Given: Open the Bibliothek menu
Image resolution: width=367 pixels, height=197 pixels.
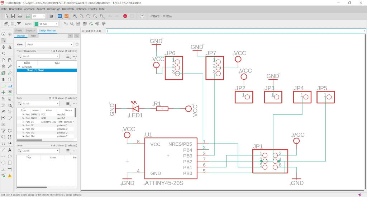Looking at the screenshot, I should tap(68, 9).
